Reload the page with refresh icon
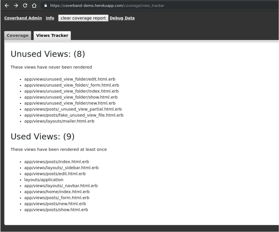The image size is (279, 232). [25, 5]
